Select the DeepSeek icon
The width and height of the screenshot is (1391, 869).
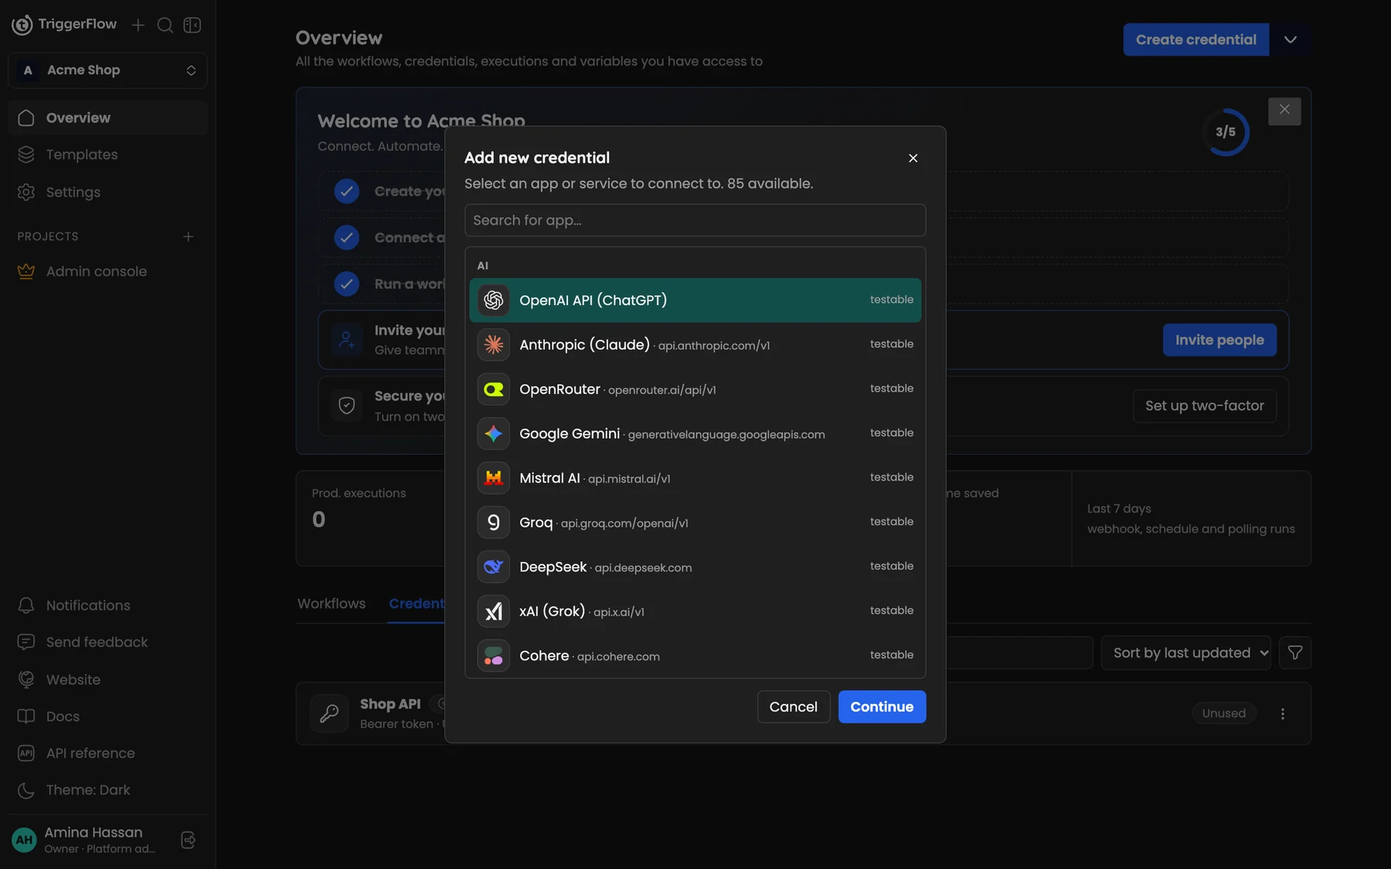[x=493, y=567]
